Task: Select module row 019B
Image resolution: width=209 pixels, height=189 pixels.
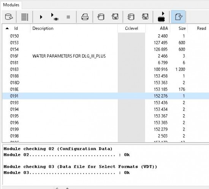Action: (x=106, y=136)
